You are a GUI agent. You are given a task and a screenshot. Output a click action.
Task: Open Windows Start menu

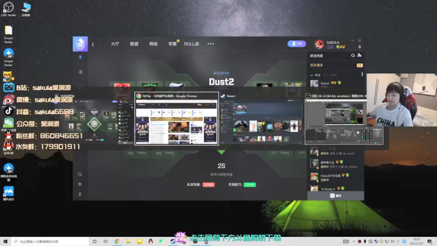(x=5, y=241)
